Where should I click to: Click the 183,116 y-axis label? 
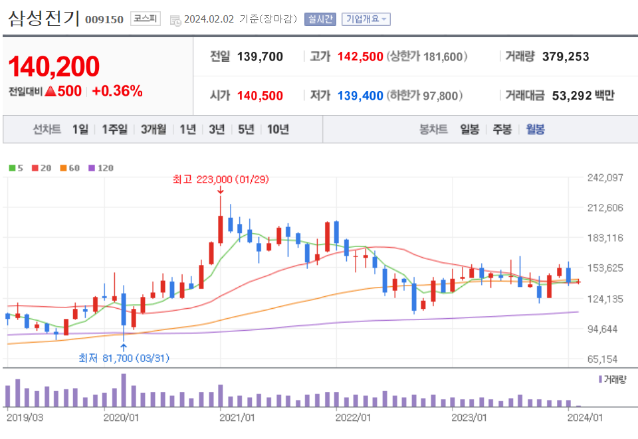point(605,238)
